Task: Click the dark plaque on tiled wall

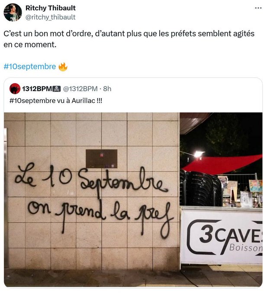Action: pyautogui.click(x=102, y=159)
